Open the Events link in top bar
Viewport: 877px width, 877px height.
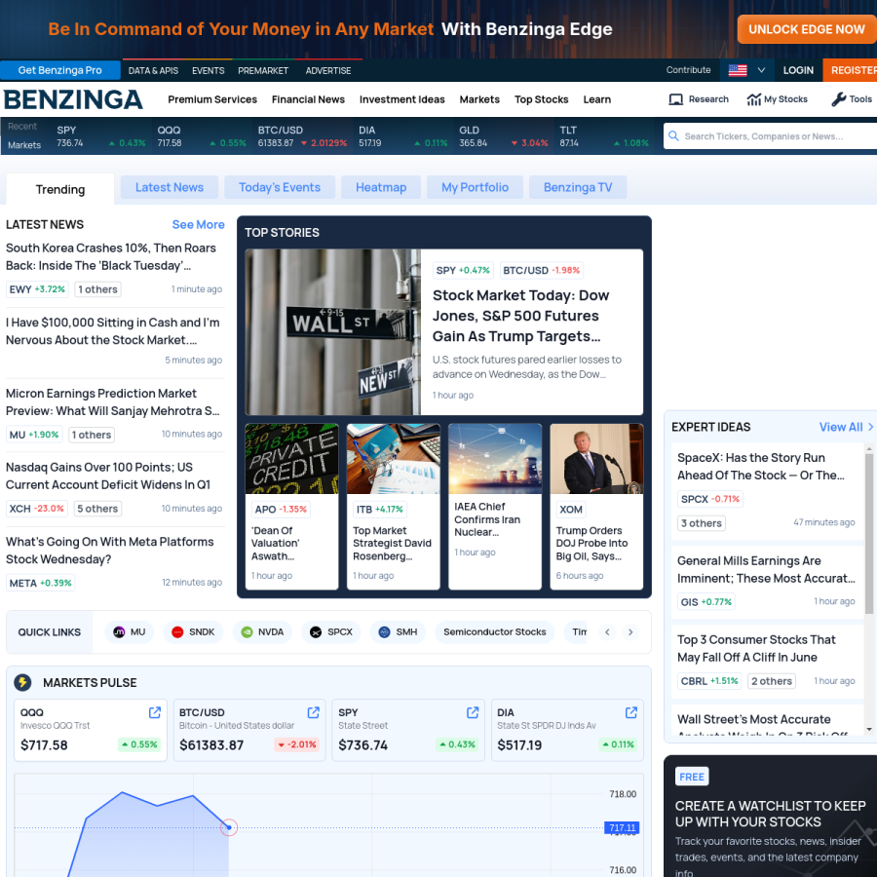coord(209,71)
